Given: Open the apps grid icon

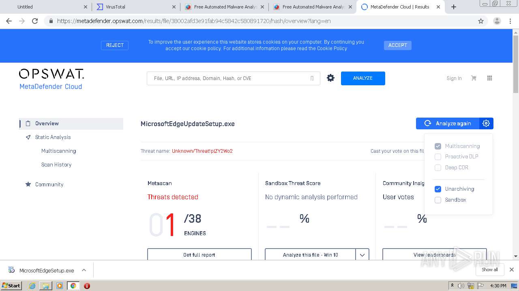Looking at the screenshot, I should [x=489, y=78].
